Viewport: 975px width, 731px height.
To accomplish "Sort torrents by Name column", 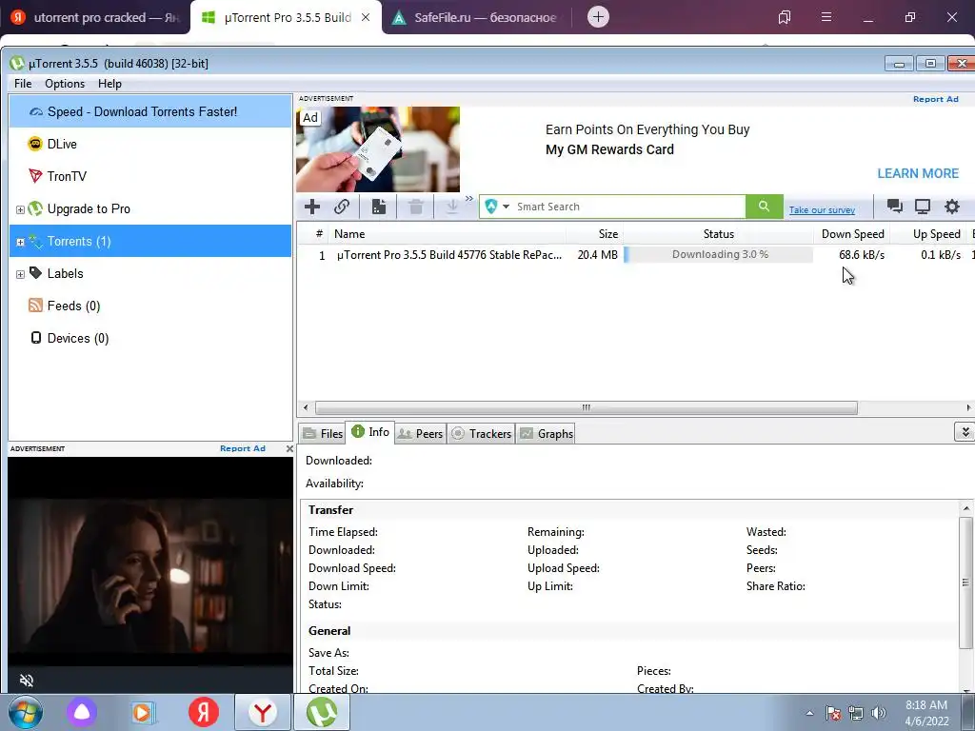I will 447,234.
